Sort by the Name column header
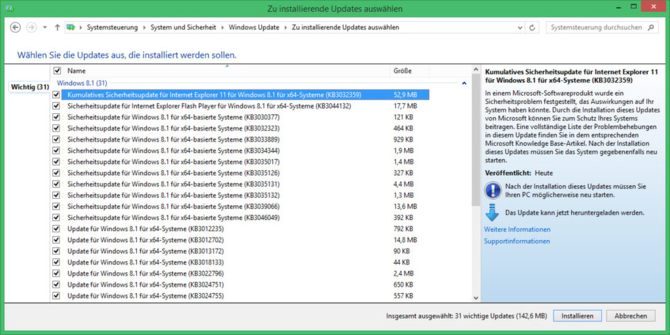 tap(226, 70)
